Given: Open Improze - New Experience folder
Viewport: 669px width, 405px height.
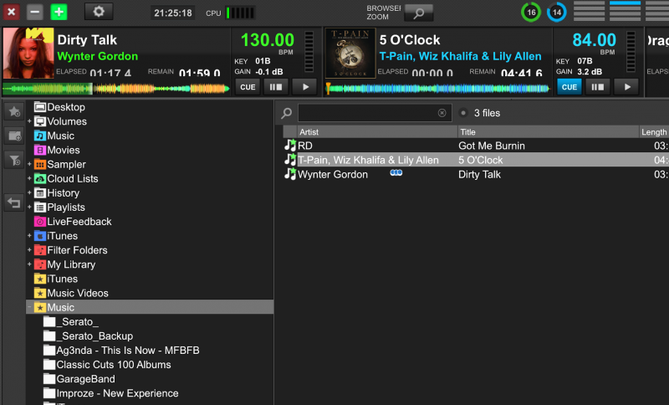Looking at the screenshot, I should tap(111, 393).
